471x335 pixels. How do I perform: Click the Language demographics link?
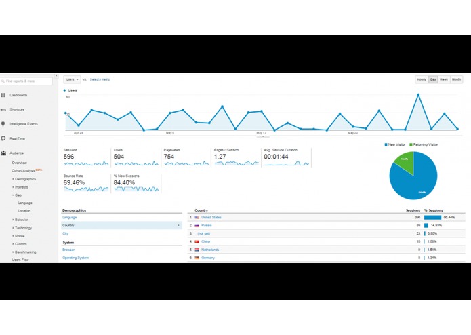pyautogui.click(x=69, y=217)
